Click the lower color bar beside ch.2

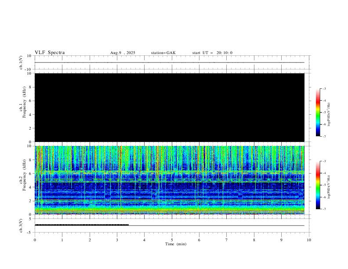pyautogui.click(x=318, y=185)
